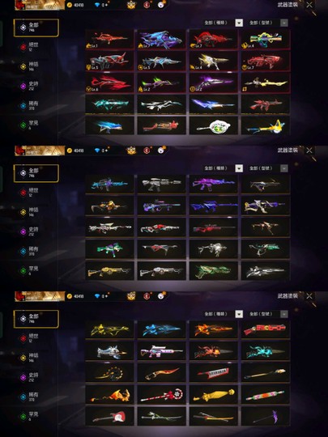Select the purple scythe skin
Image resolution: width=328 pixels, height=437 pixels.
266,417
